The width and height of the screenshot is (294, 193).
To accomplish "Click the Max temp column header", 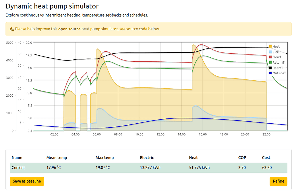I will click(105, 157).
